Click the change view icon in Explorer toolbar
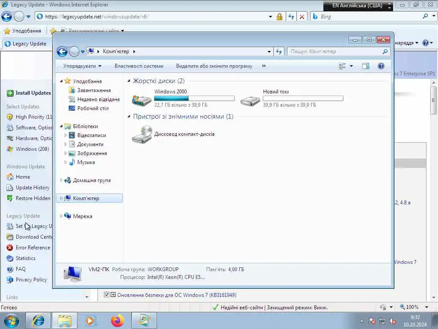 click(342, 66)
